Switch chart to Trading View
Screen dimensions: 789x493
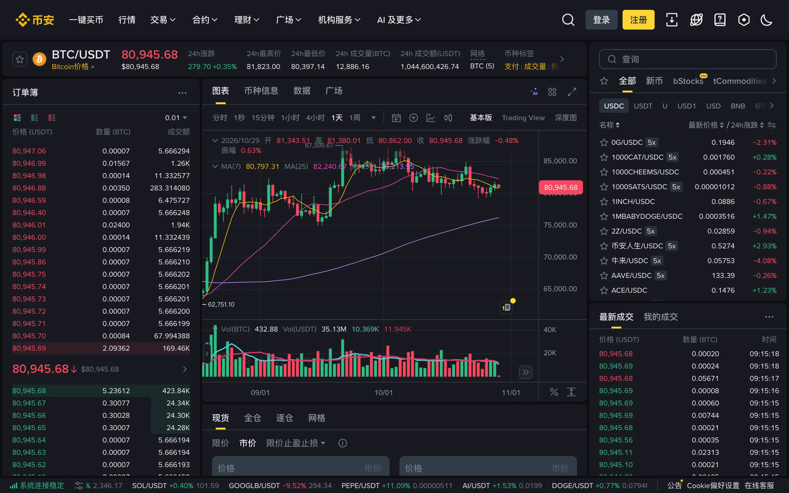[523, 118]
